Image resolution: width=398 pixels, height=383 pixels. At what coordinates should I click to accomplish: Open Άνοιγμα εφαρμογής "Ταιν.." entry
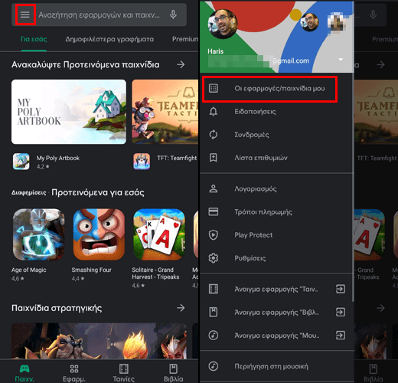pos(277,289)
